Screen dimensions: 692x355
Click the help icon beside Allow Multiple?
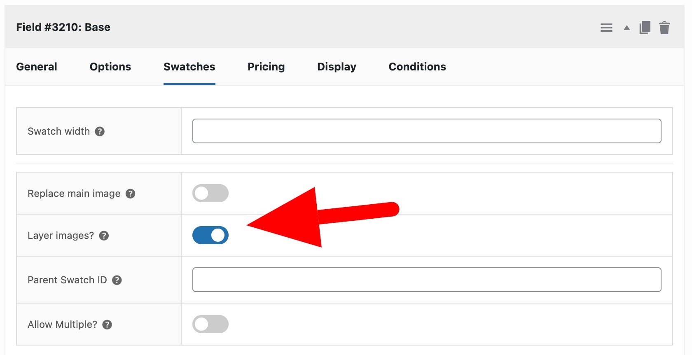108,325
